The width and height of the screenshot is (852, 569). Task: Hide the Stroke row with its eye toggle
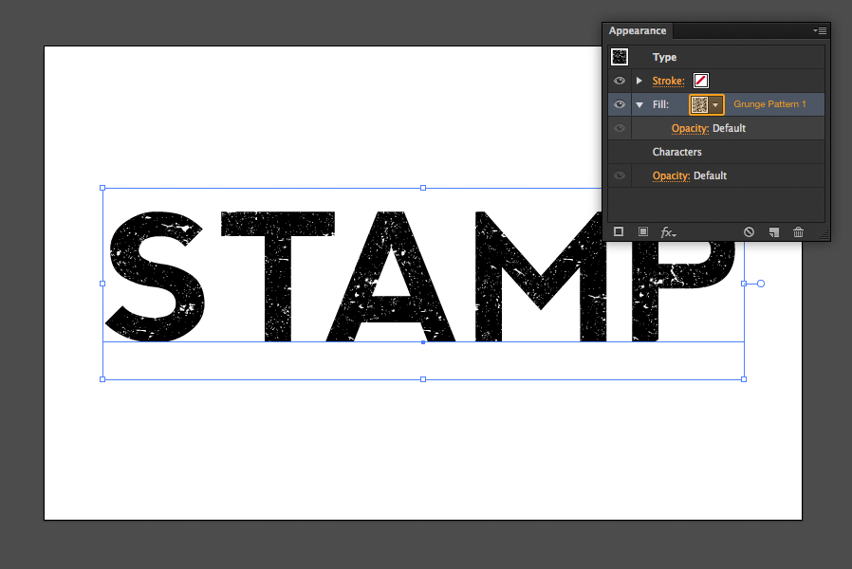point(619,81)
